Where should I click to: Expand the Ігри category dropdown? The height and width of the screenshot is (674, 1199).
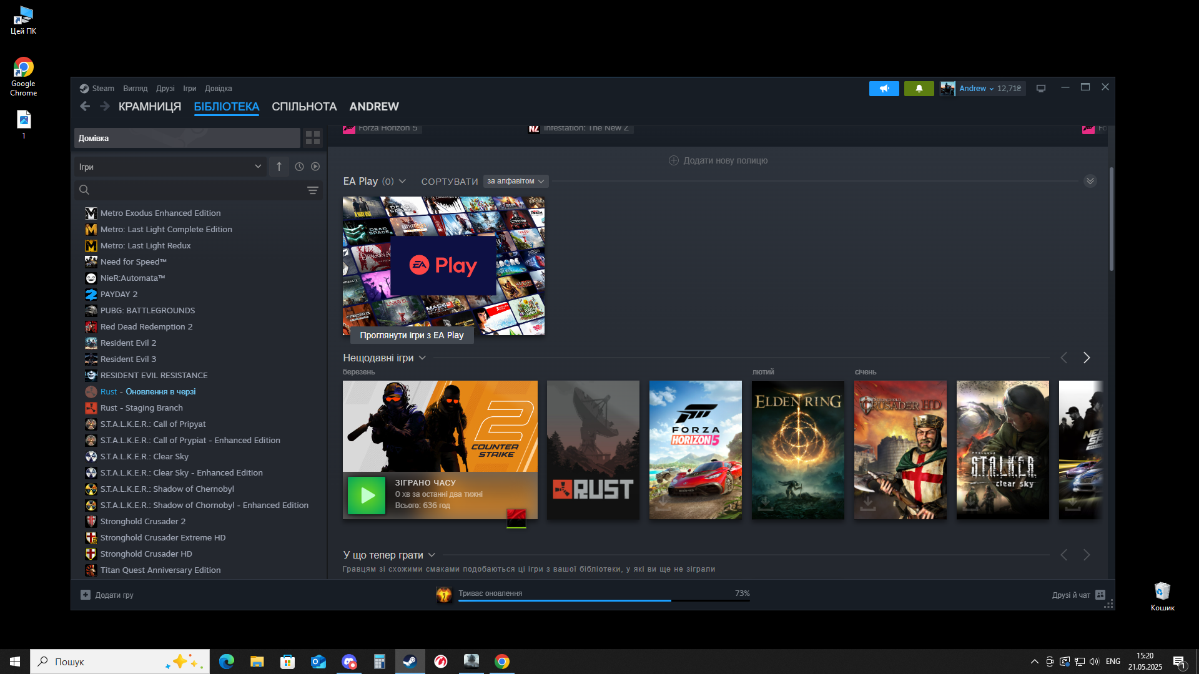(x=170, y=167)
